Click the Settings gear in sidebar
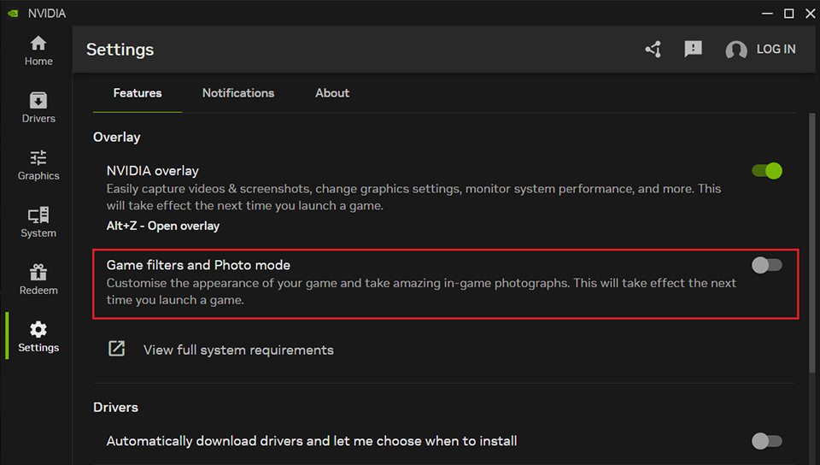 [38, 337]
